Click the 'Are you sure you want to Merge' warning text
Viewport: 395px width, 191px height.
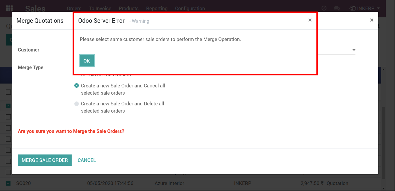click(x=71, y=131)
